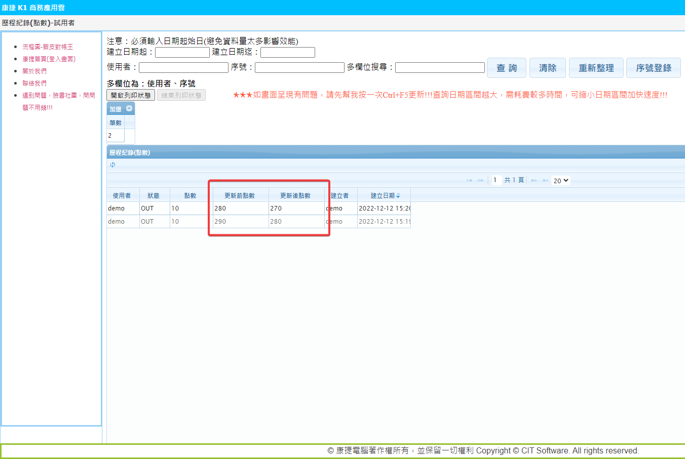Open the 關於我們 link
The image size is (685, 459).
pos(34,71)
